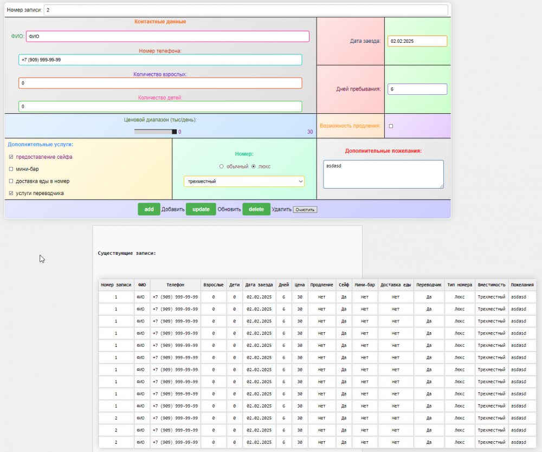Uncheck the услуги переводчика checkbox
542x452 pixels.
point(11,193)
